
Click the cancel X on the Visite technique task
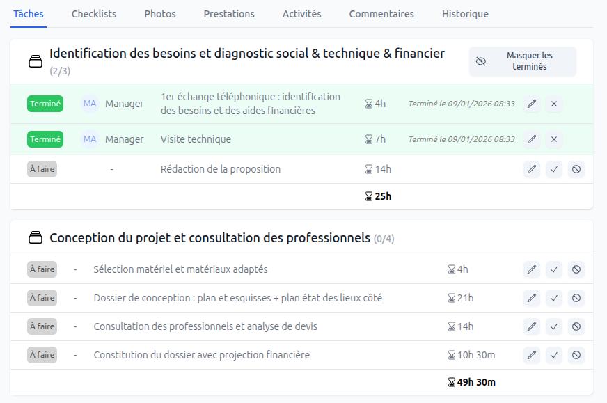click(x=553, y=139)
